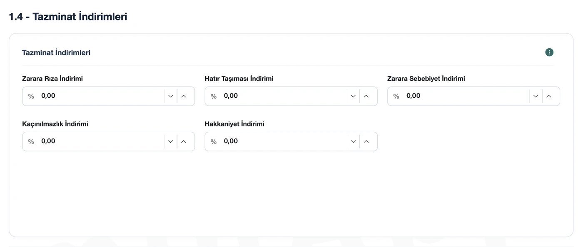This screenshot has height=247, width=583.
Task: Decrease Hatır Taşıması İndirimi value
Action: pos(353,96)
